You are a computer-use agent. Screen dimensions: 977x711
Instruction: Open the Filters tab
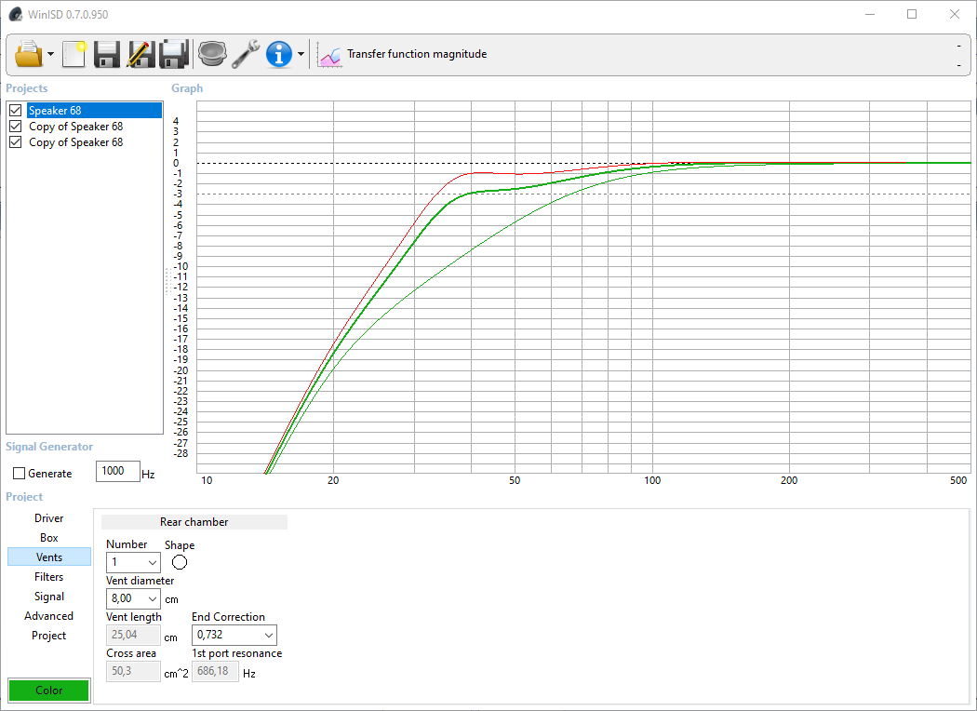[x=49, y=577]
